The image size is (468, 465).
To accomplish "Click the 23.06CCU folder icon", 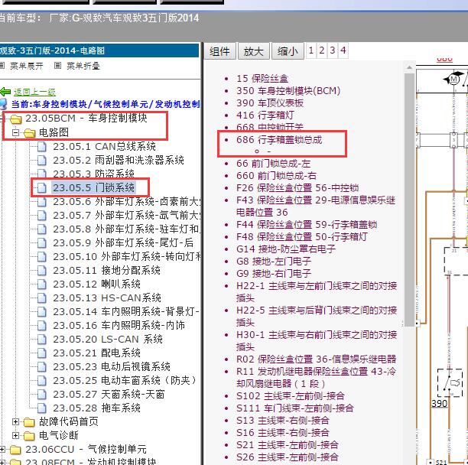I will click(16, 450).
